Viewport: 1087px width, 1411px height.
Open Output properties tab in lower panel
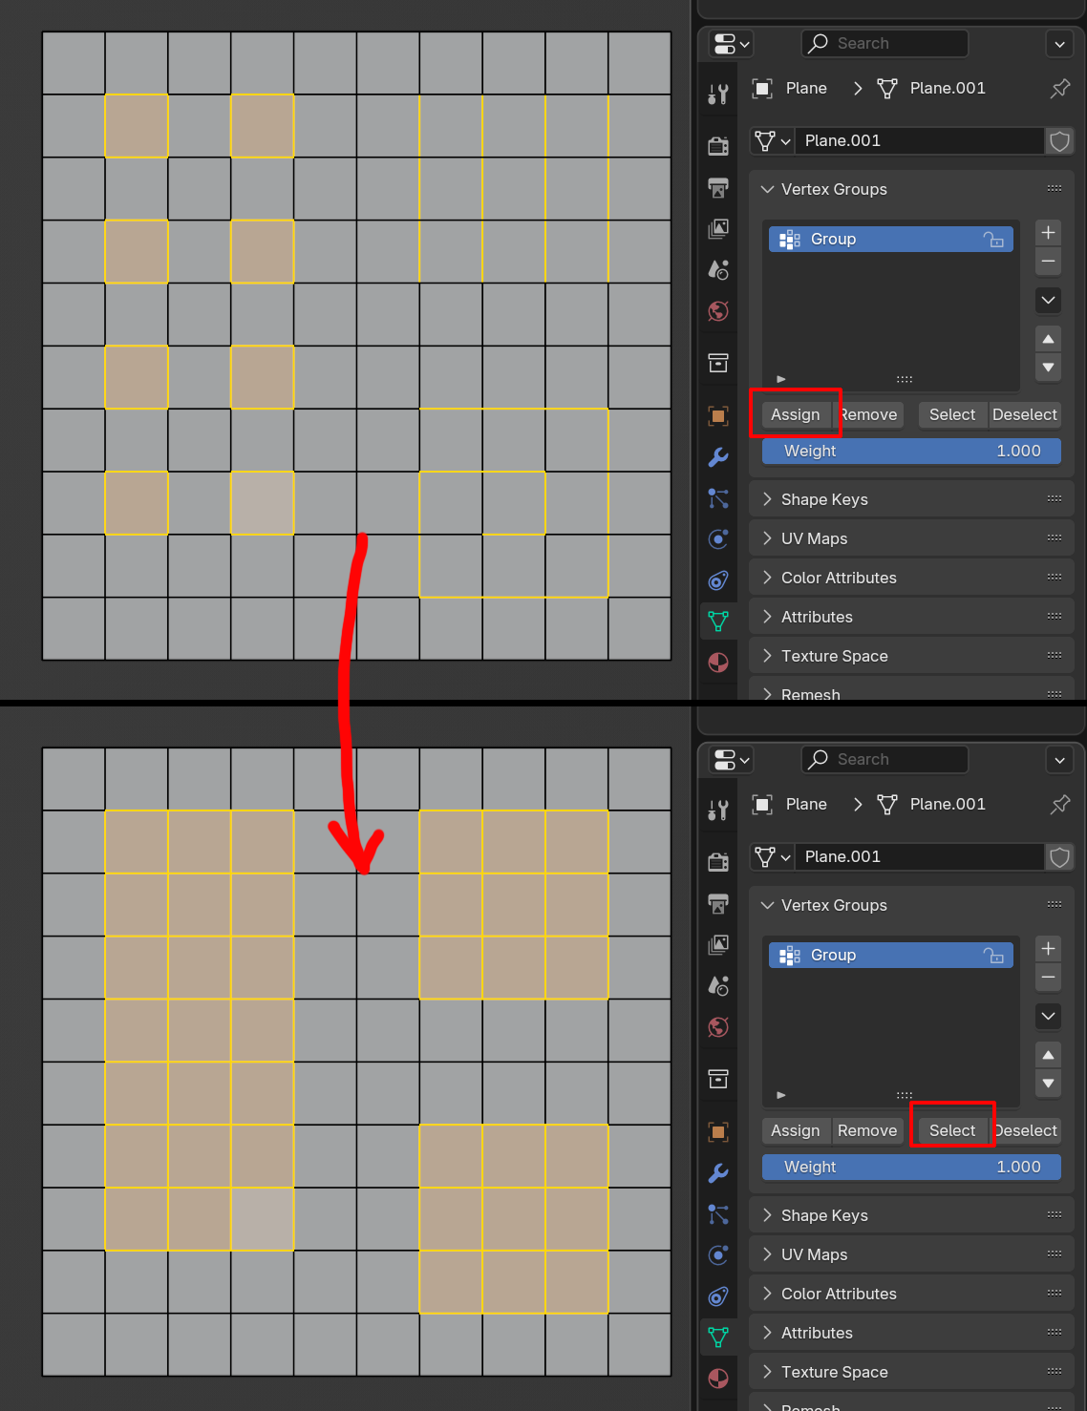click(x=718, y=903)
